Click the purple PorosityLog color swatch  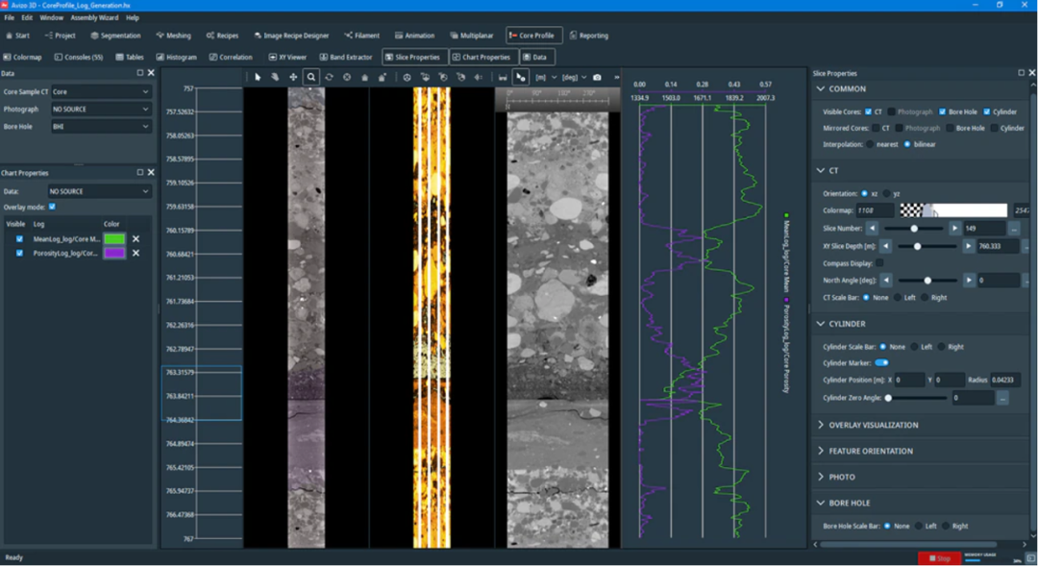coord(114,254)
